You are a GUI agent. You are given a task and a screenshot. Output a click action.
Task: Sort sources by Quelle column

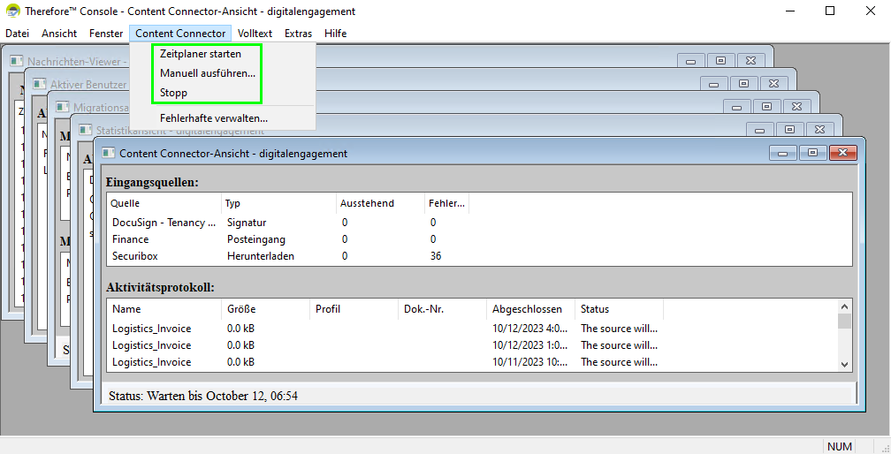click(x=164, y=203)
